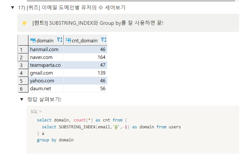Click the cnt_domain column filter sort icon
The width and height of the screenshot is (247, 157).
click(x=104, y=40)
